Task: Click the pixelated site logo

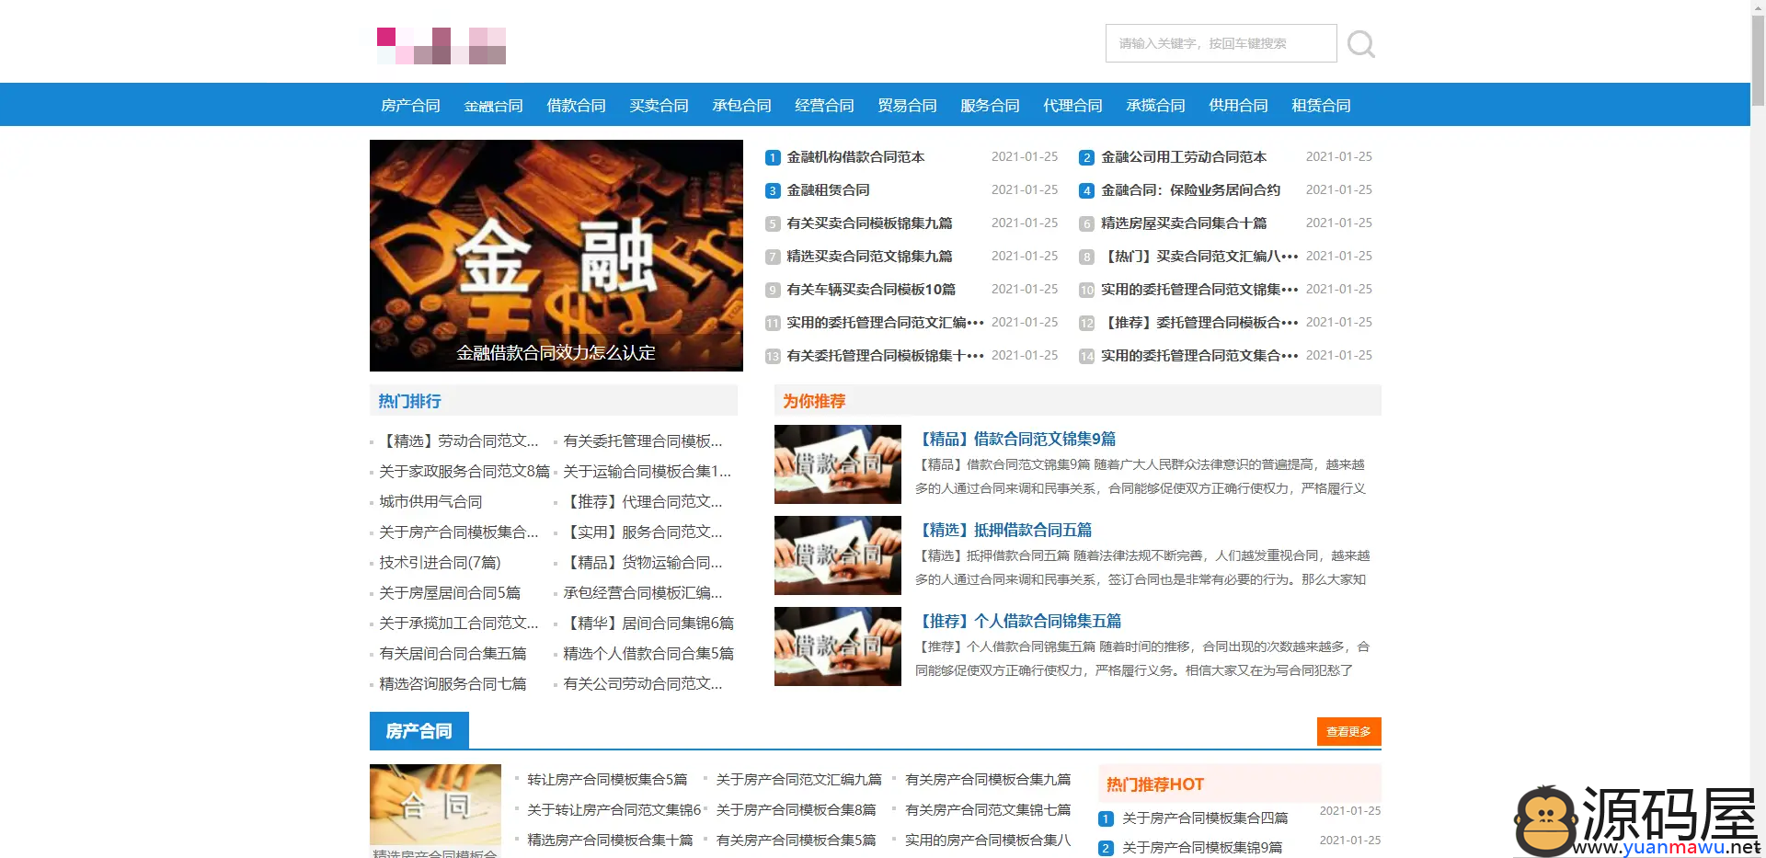Action: (x=441, y=46)
